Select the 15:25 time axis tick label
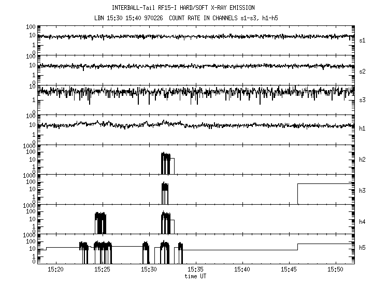Viewport: 373px width, 285px height. click(103, 270)
